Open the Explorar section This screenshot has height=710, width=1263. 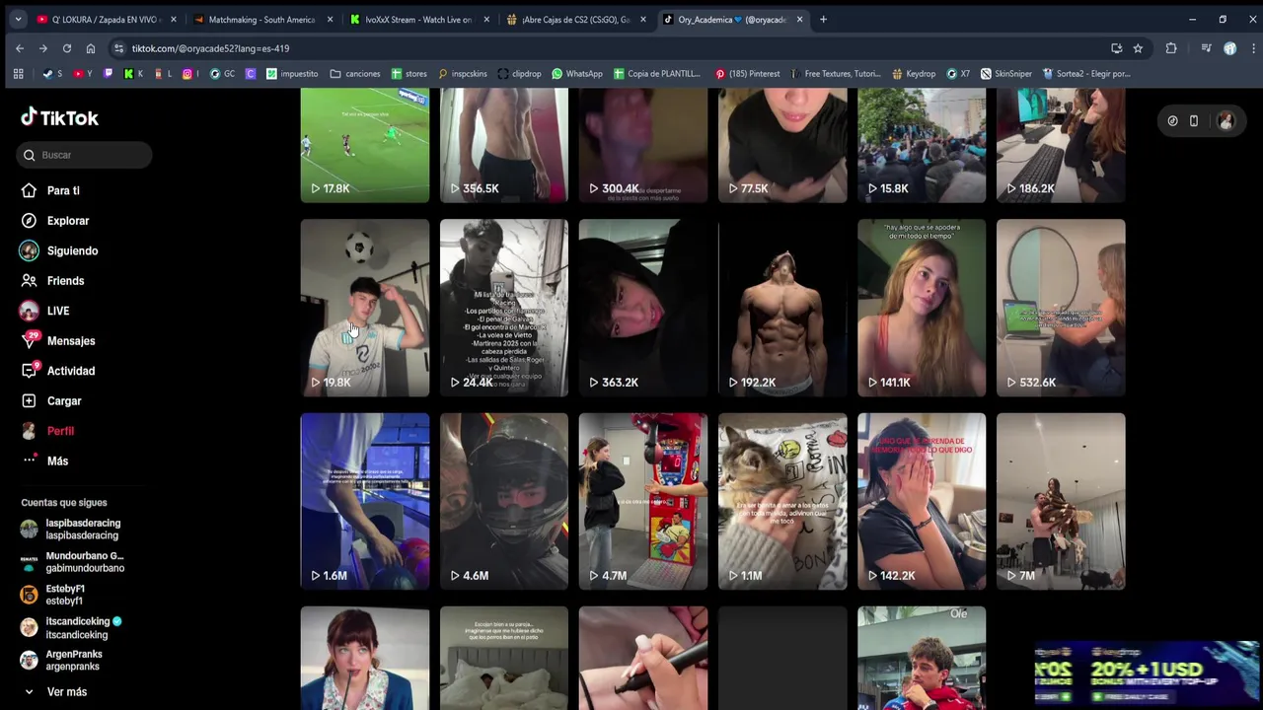[x=67, y=221]
